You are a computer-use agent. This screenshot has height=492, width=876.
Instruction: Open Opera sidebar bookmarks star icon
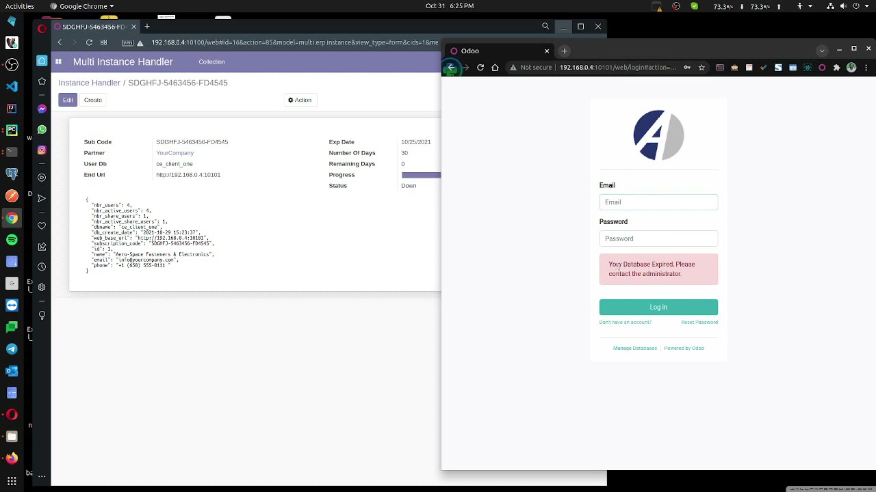tap(42, 81)
